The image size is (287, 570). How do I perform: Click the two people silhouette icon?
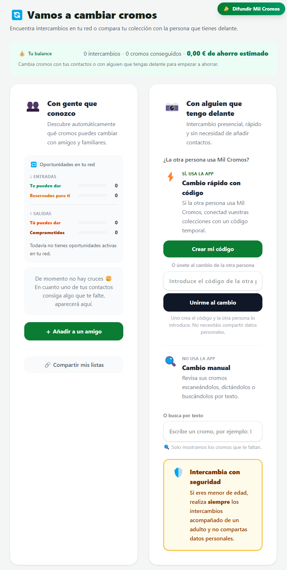[x=33, y=106]
